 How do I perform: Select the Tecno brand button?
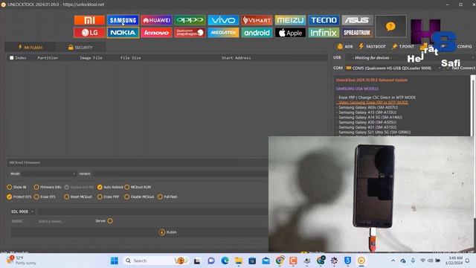[x=324, y=20]
